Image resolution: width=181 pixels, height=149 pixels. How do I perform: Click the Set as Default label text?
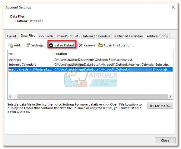pyautogui.click(x=65, y=45)
